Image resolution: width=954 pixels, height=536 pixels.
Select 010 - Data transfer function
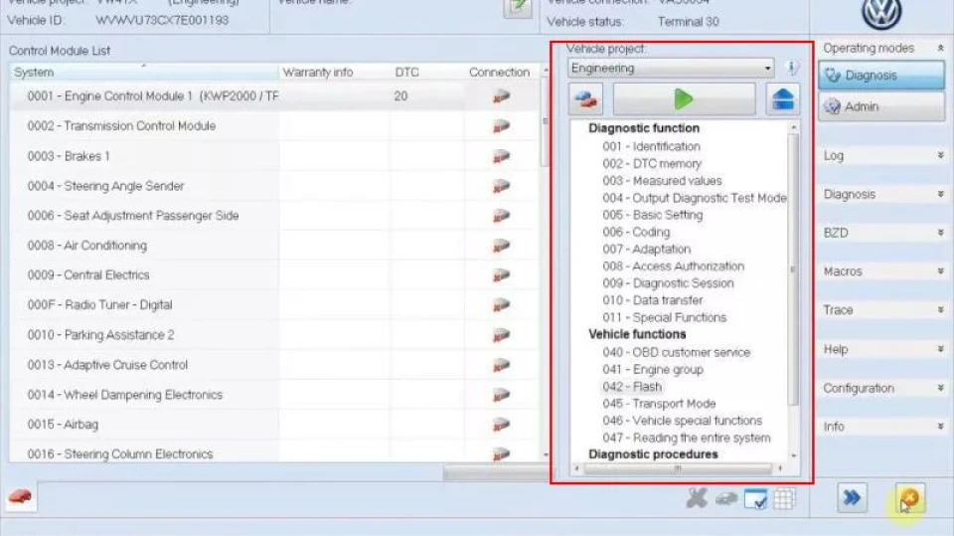point(652,299)
